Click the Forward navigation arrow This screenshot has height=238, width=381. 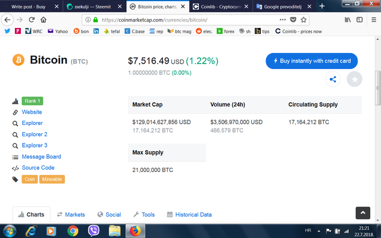20,20
